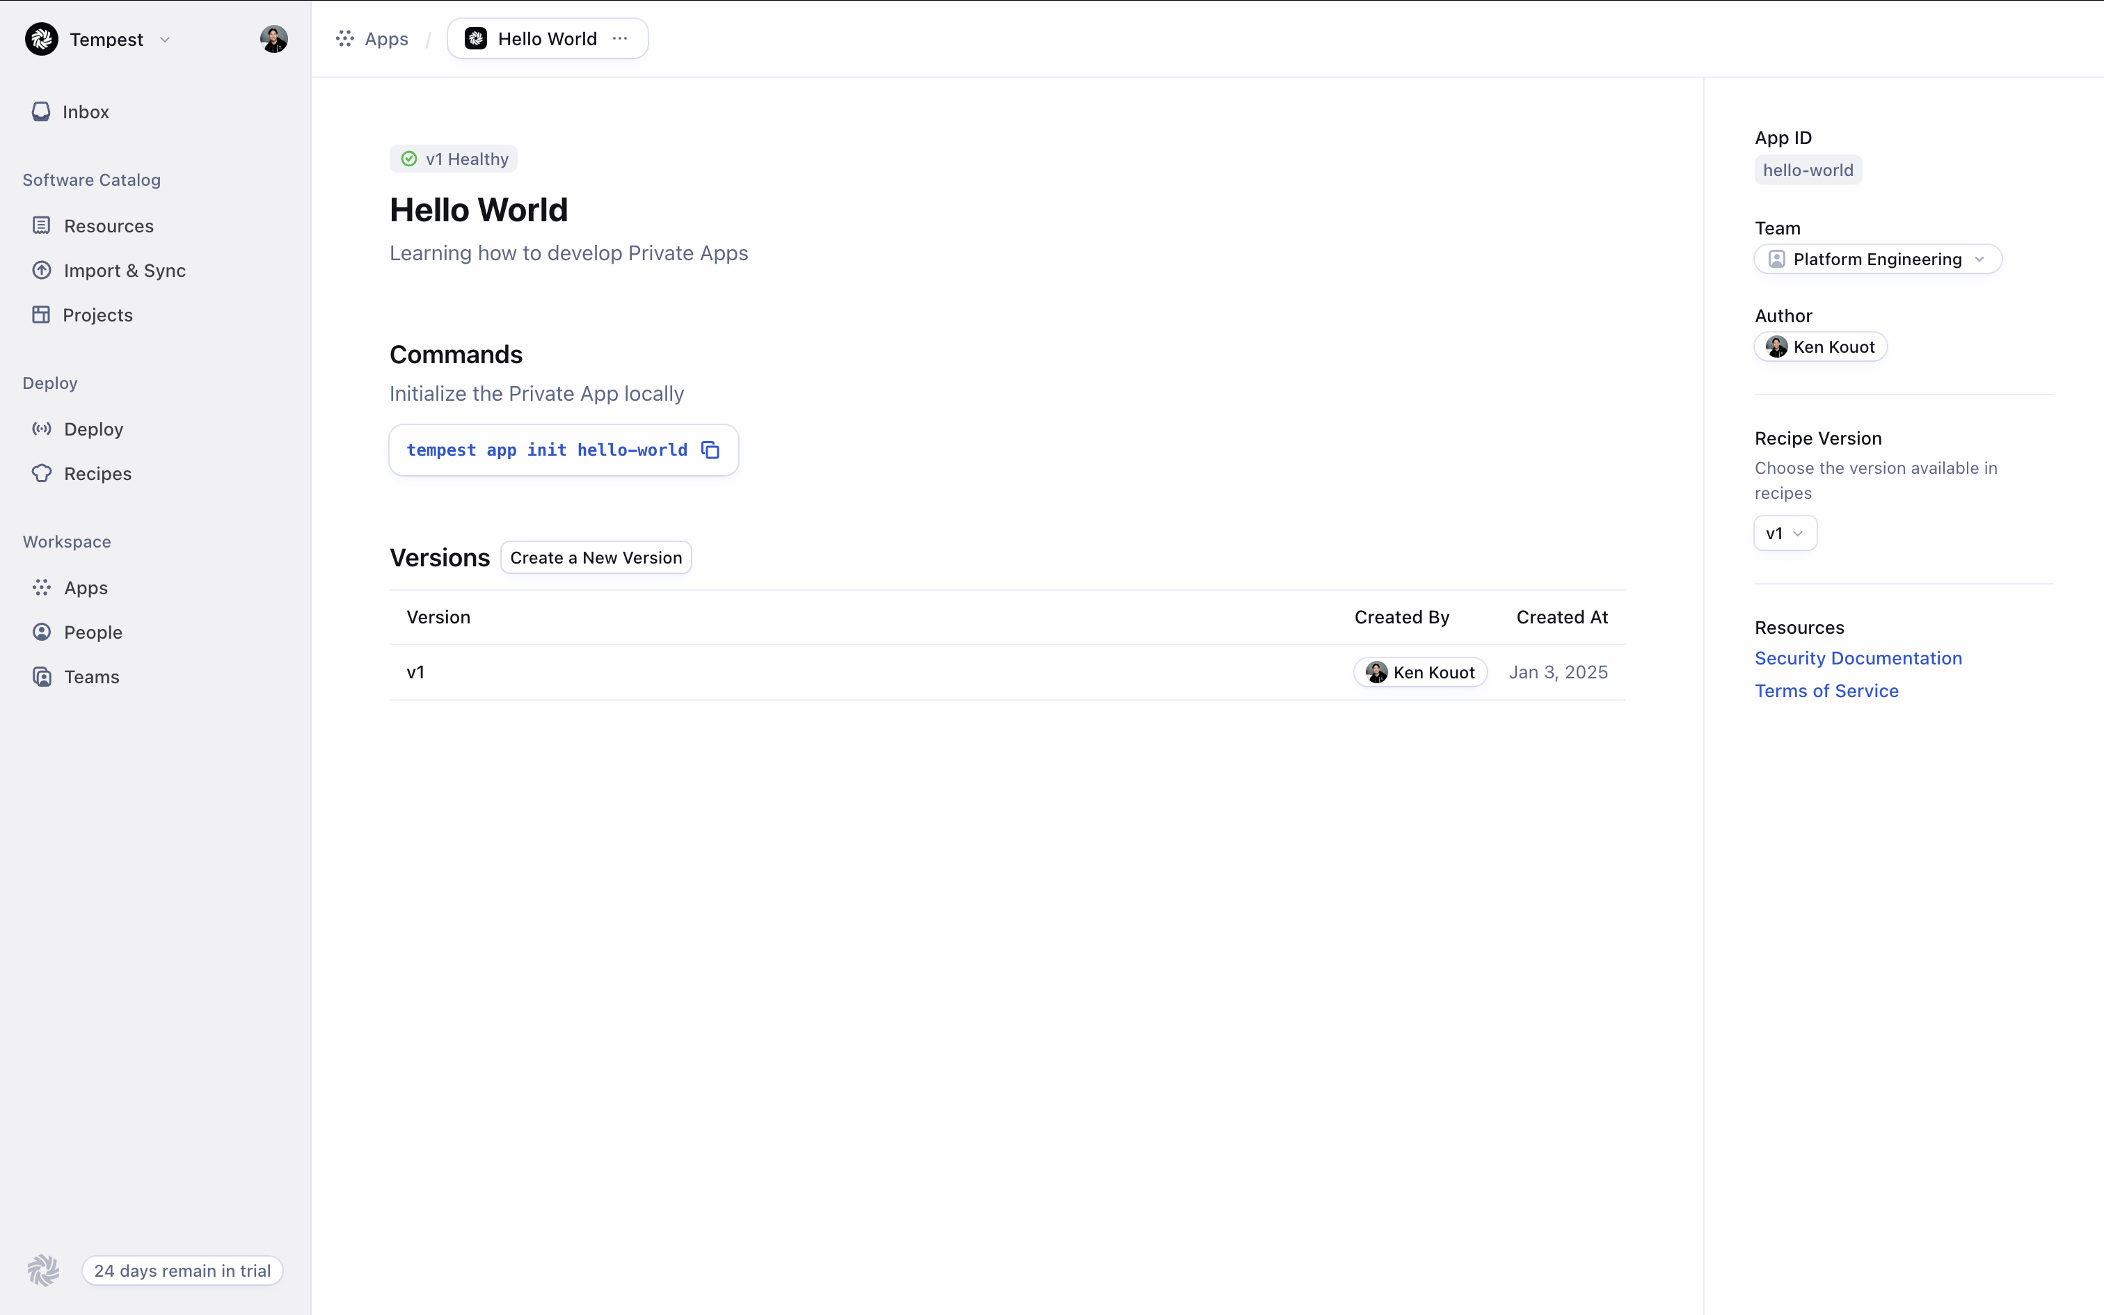Viewport: 2104px width, 1315px height.
Task: Open Deploy in the sidebar
Action: (x=93, y=429)
